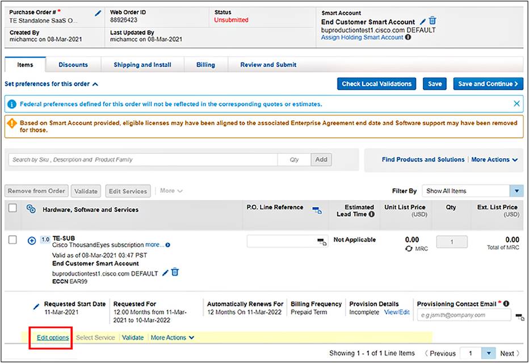Click the more info arrow after 'more...'
The width and height of the screenshot is (529, 363).
(x=167, y=245)
